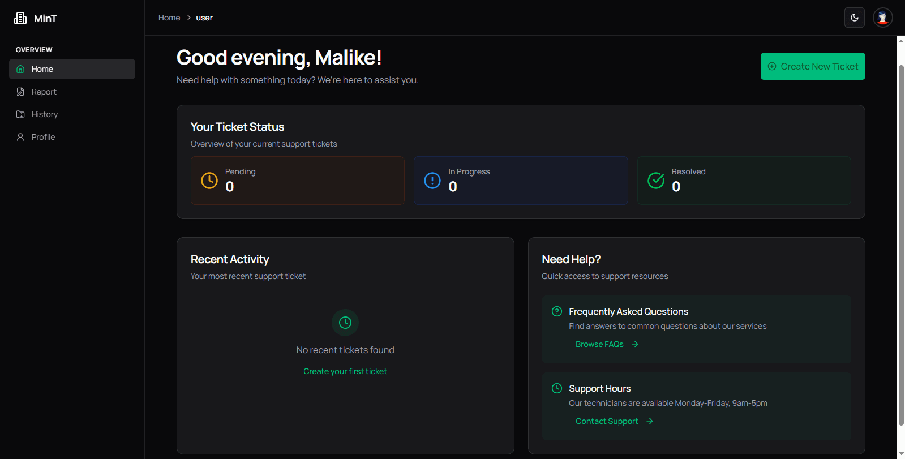Viewport: 905px width, 459px height.
Task: Toggle dark mode with the moon icon
Action: click(x=854, y=18)
